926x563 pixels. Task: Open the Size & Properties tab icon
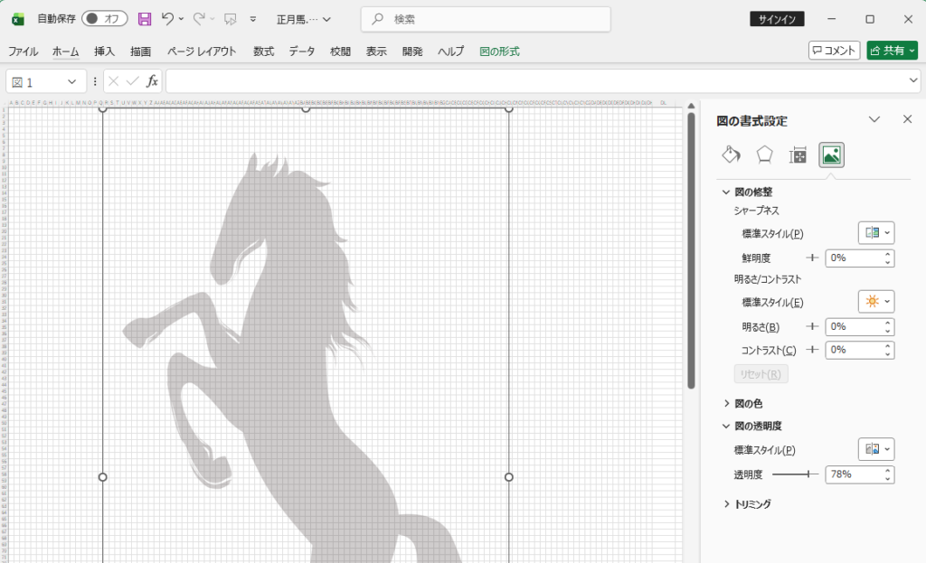tap(798, 155)
